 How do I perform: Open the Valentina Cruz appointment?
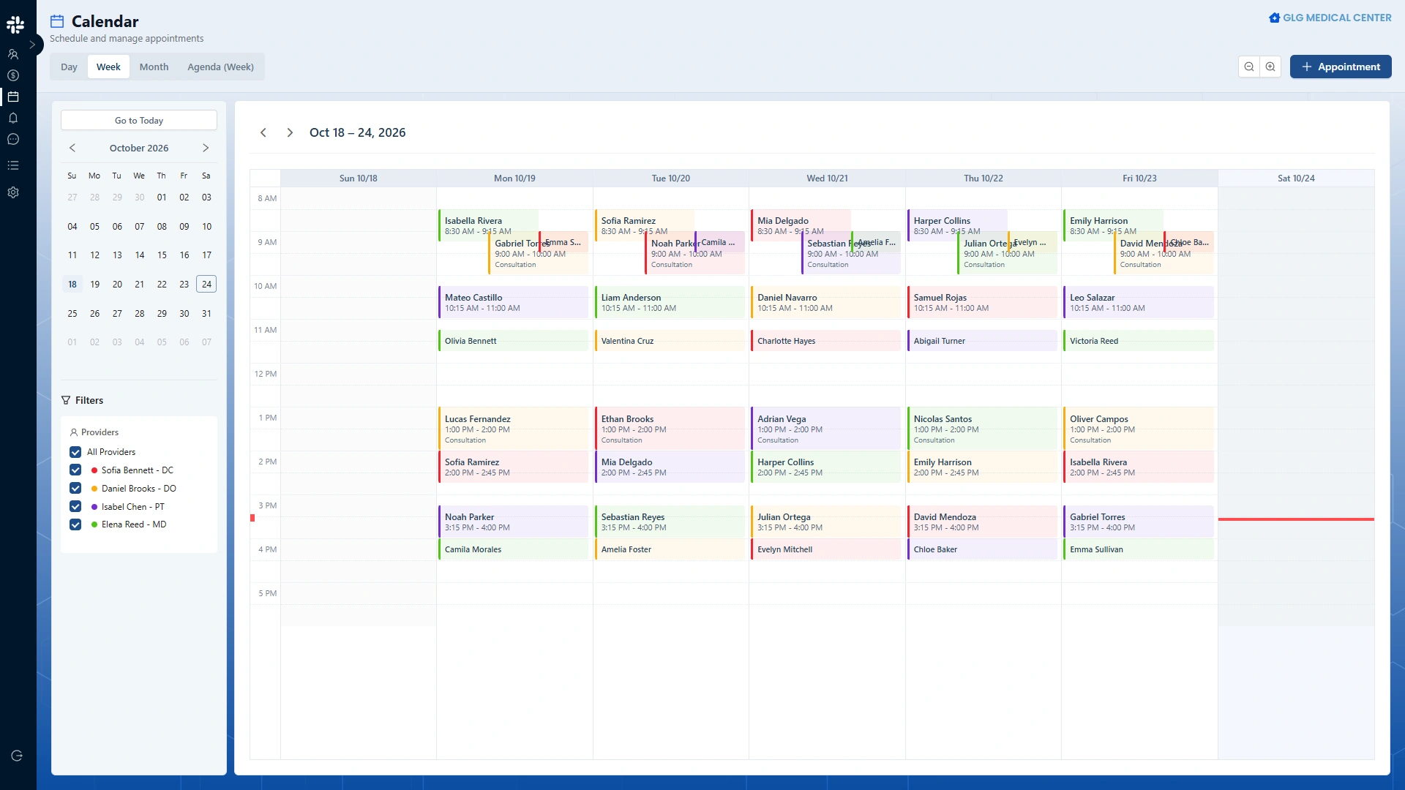pyautogui.click(x=670, y=341)
